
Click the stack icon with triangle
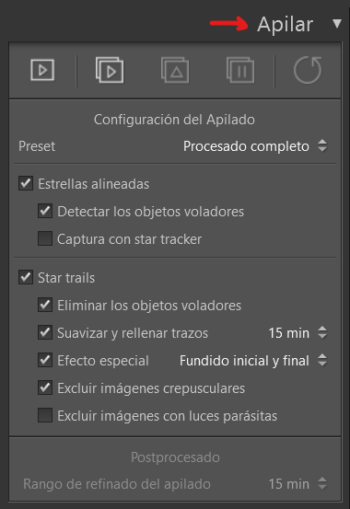click(x=175, y=70)
